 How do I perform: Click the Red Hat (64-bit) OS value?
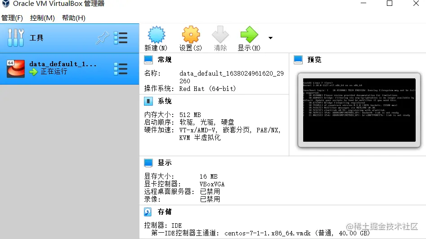tap(207, 89)
